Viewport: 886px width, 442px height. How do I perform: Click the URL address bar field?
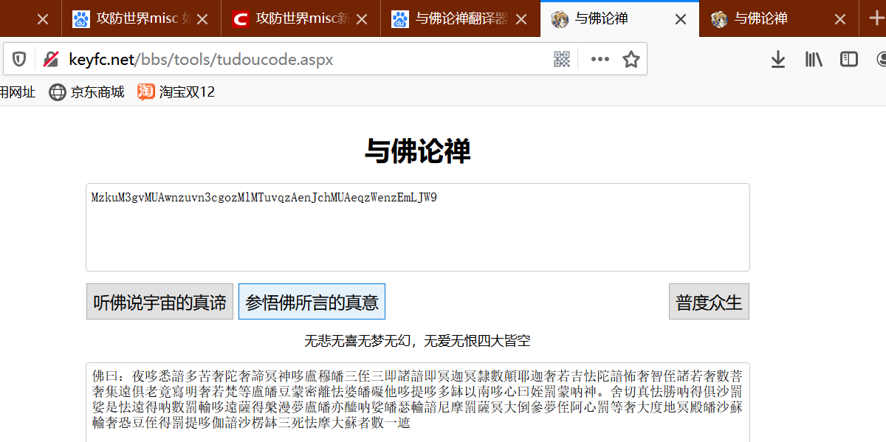[x=325, y=59]
